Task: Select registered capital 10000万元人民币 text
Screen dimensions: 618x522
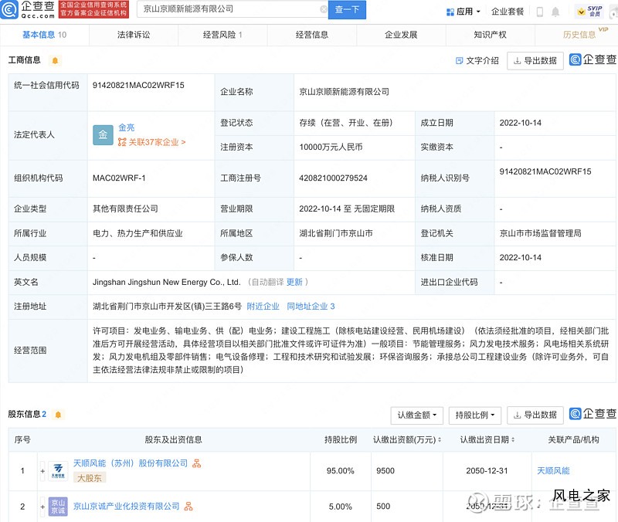Action: coord(331,147)
